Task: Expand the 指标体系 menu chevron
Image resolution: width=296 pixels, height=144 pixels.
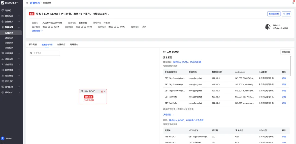Action: coord(19,22)
